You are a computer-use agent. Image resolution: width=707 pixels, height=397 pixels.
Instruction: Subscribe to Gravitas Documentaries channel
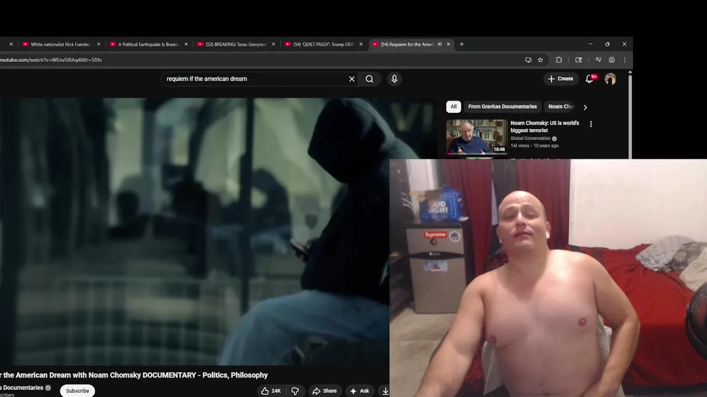[x=77, y=391]
